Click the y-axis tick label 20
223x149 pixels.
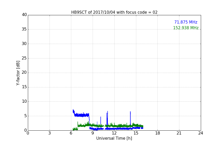pyautogui.click(x=24, y=72)
